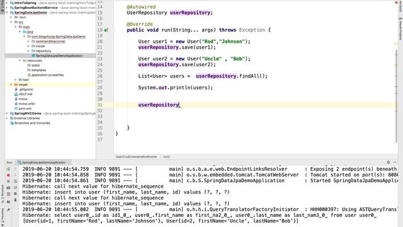
Task: Click the @Autowired annotation
Action: pyautogui.click(x=141, y=7)
